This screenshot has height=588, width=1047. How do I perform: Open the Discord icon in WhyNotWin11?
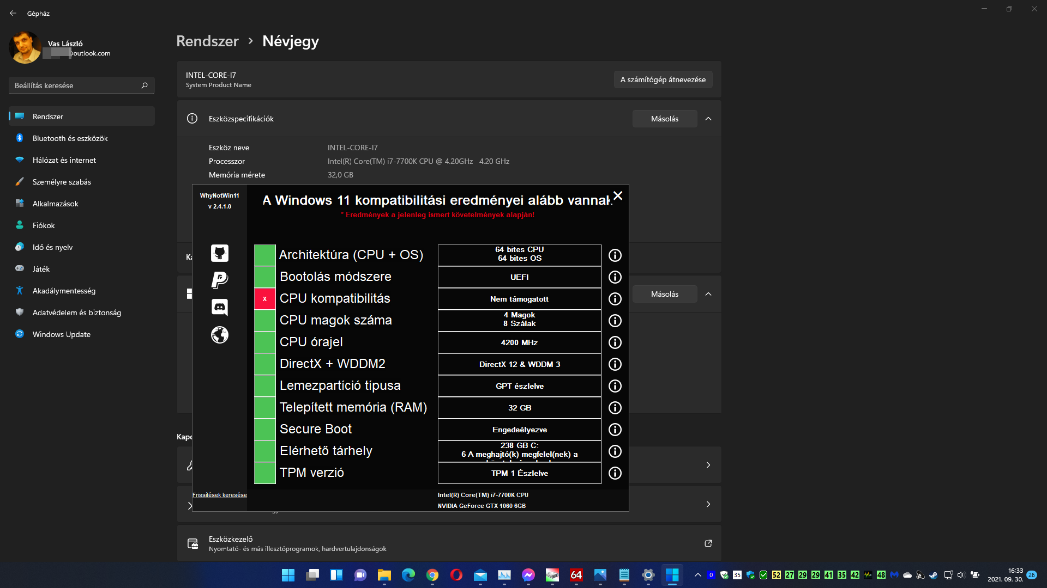coord(220,308)
